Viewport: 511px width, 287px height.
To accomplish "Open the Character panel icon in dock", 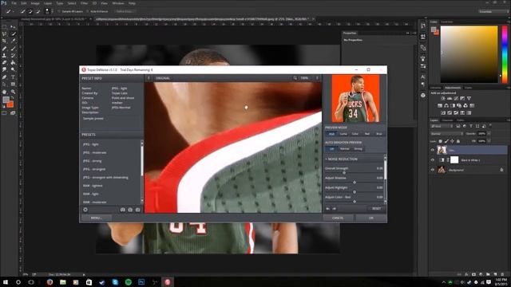I will coord(423,77).
